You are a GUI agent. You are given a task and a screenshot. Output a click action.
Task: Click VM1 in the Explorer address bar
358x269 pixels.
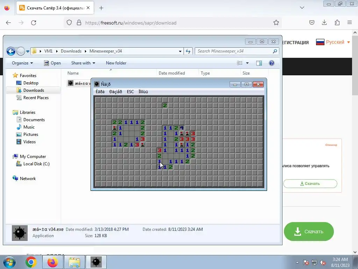point(48,51)
